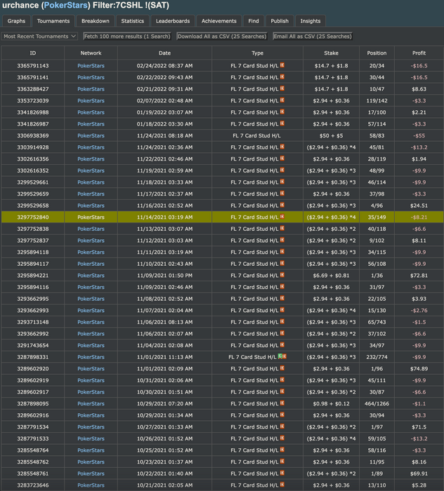Click the red type icon in highlighted row 3297752840
The width and height of the screenshot is (444, 491).
[282, 216]
